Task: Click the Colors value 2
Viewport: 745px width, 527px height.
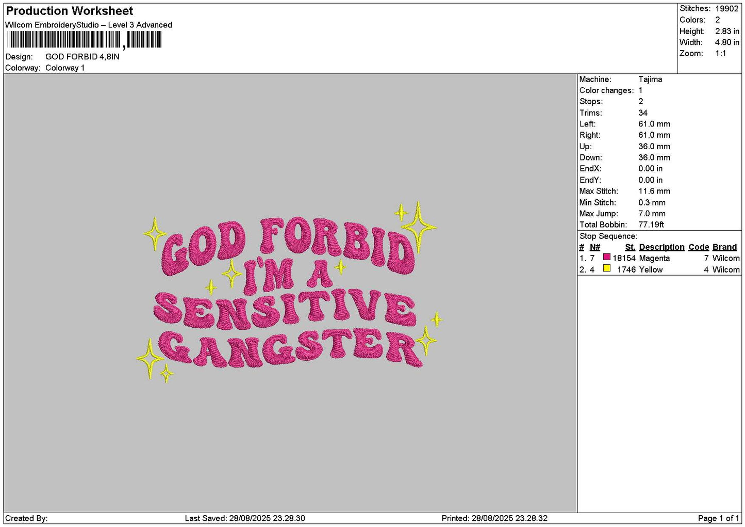Action: pyautogui.click(x=718, y=20)
